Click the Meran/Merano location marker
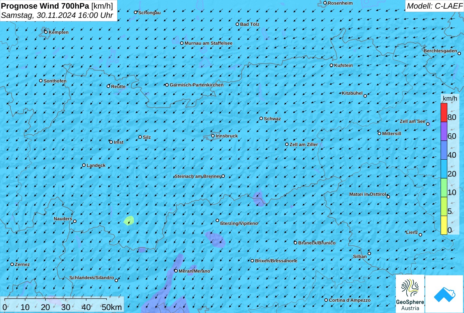464x313 pixels. [176, 271]
